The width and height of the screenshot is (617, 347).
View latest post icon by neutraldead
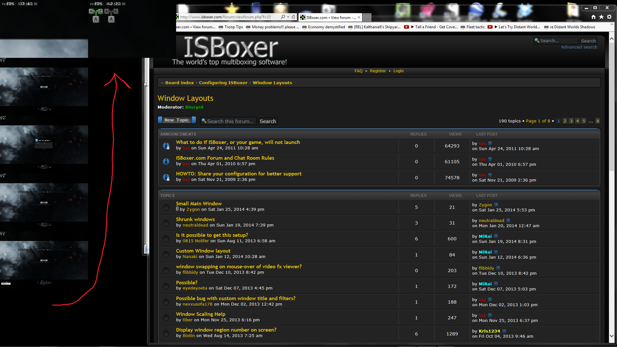coord(508,220)
